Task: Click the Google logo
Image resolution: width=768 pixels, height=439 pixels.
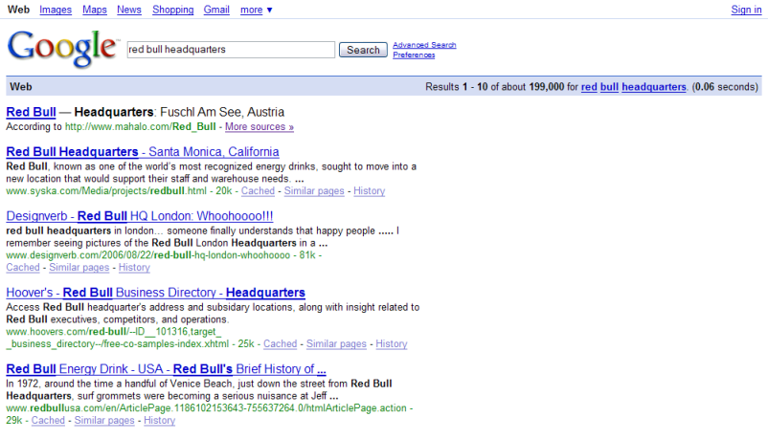Action: [62, 49]
